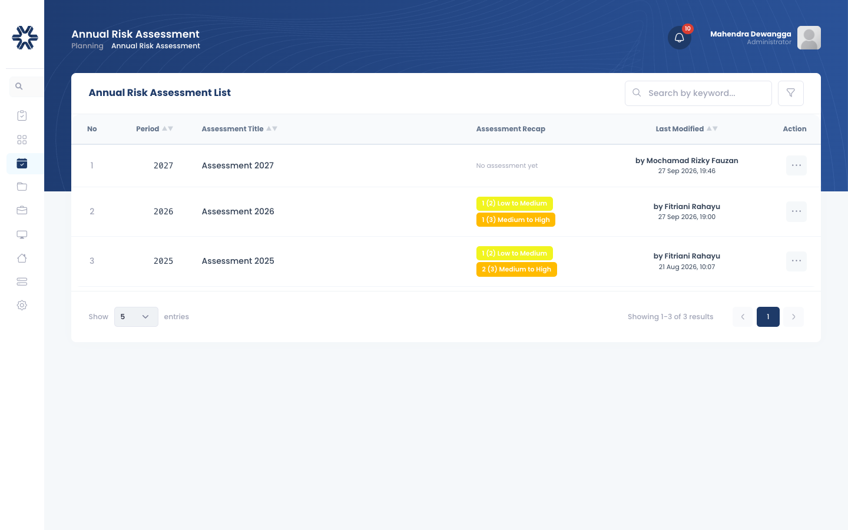
Task: Click the Assessment 2026 title
Action: point(238,211)
